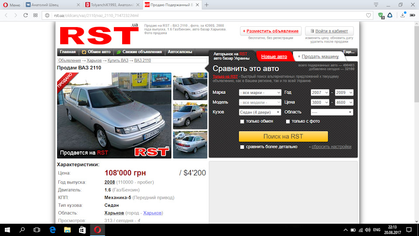Viewport: 419px width, 236px height.
Task: Open the Opera Меню button
Action: [x=11, y=5]
